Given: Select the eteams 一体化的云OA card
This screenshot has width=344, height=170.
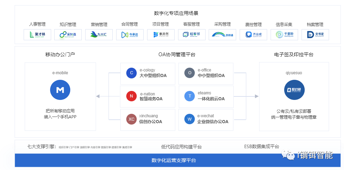Looking at the screenshot, I should point(206,96).
